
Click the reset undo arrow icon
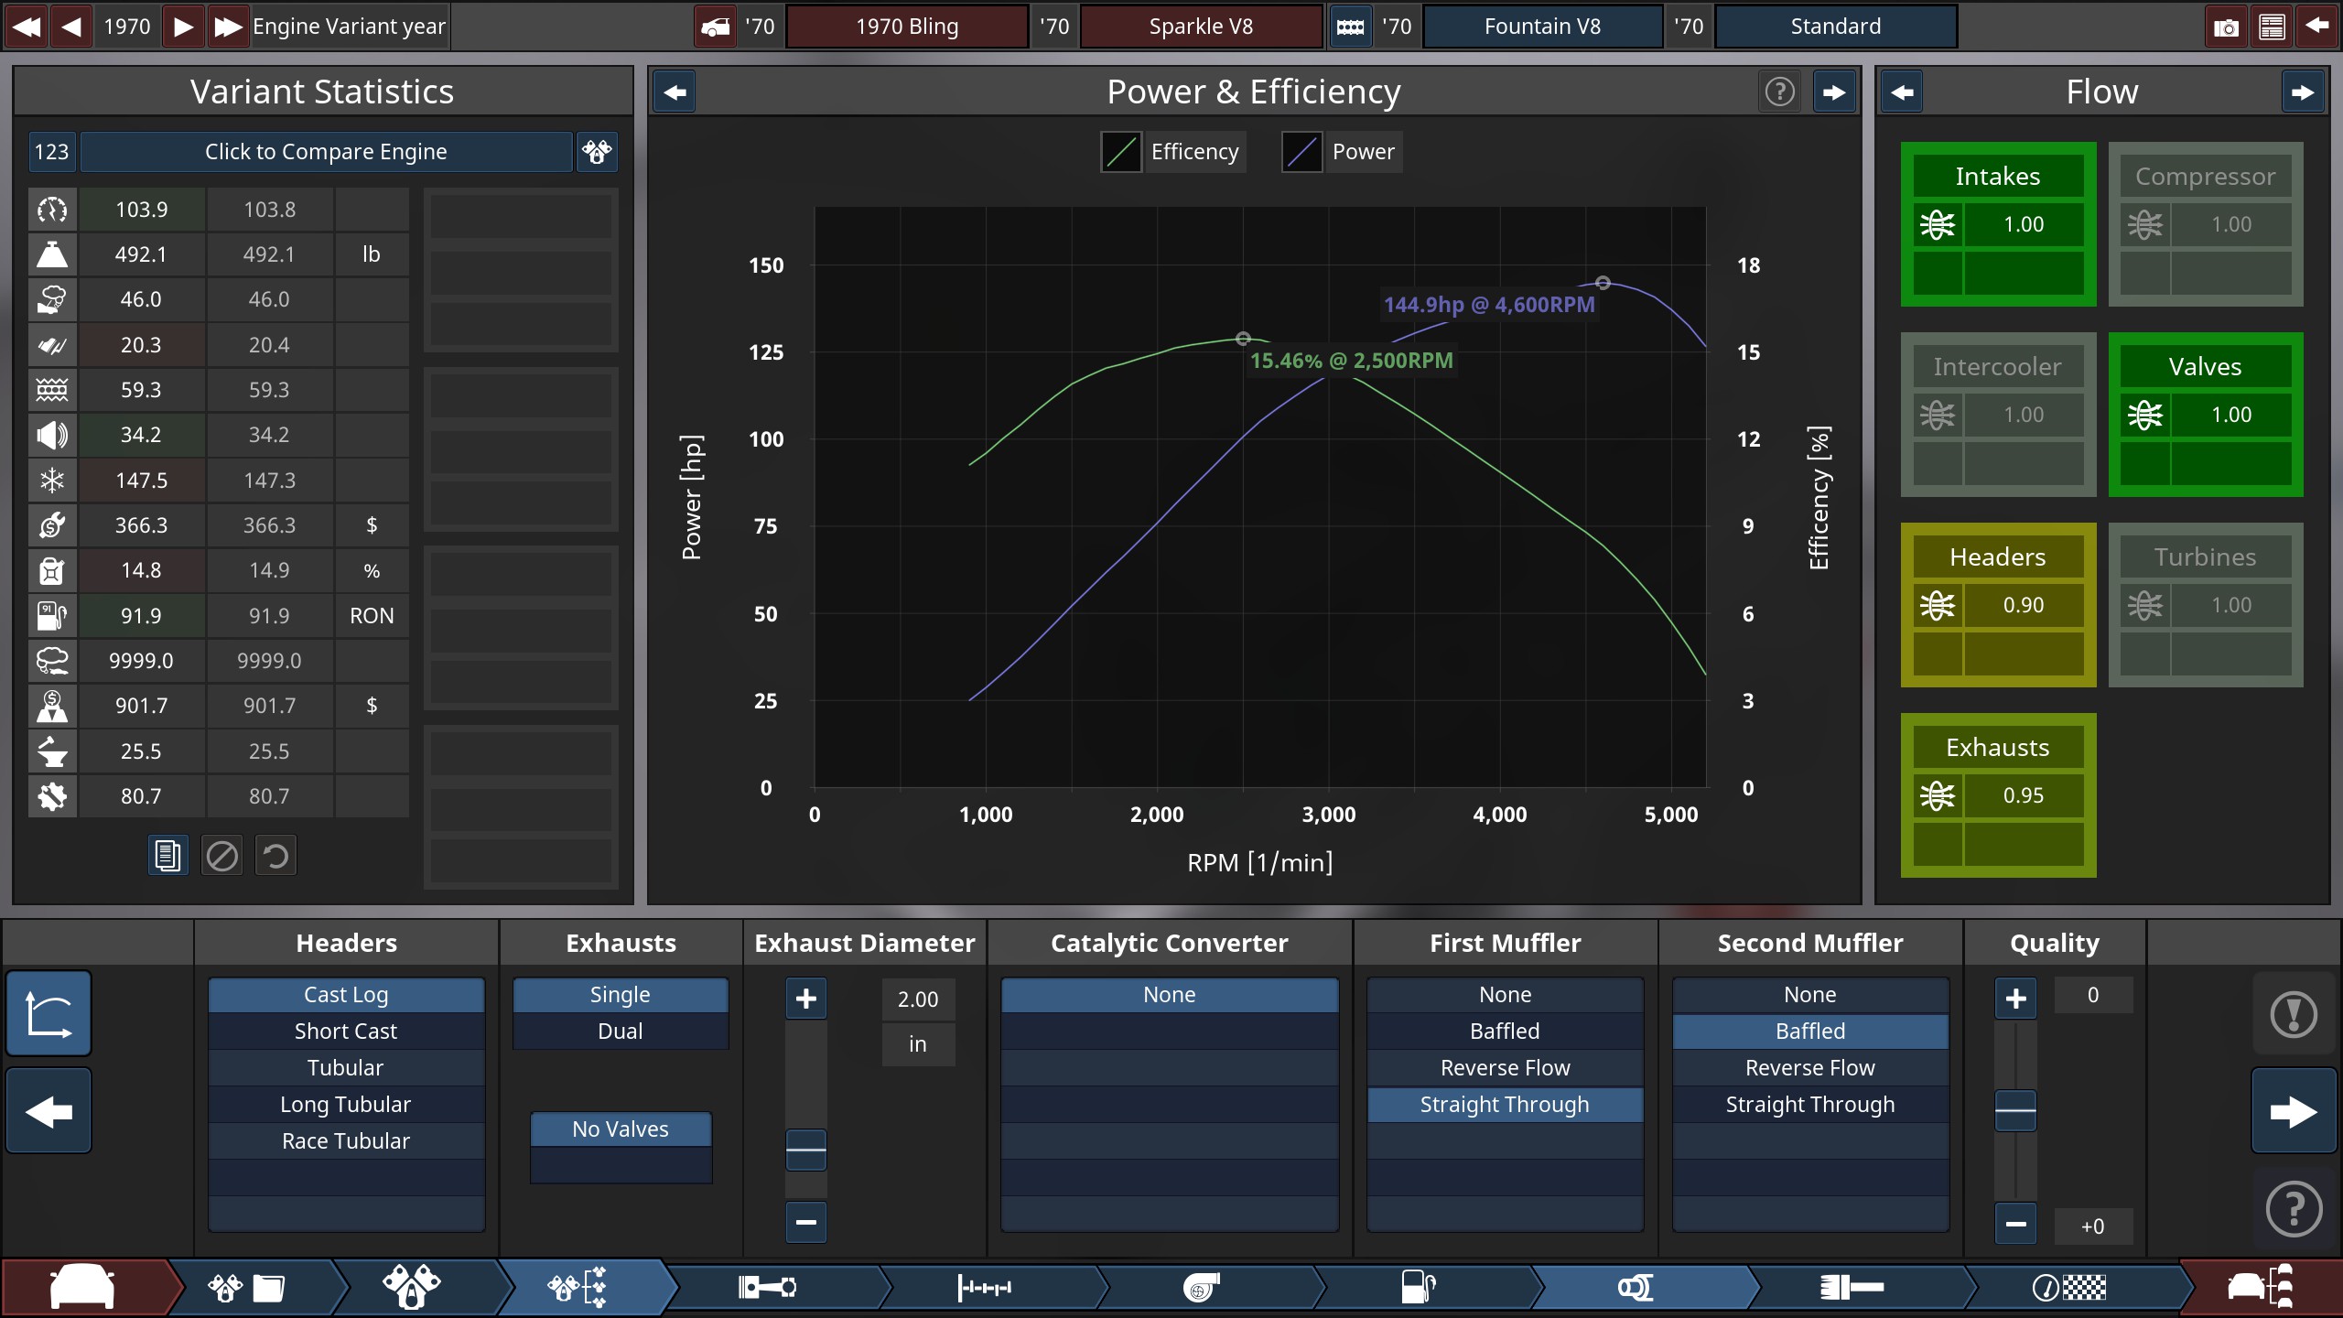click(x=275, y=856)
